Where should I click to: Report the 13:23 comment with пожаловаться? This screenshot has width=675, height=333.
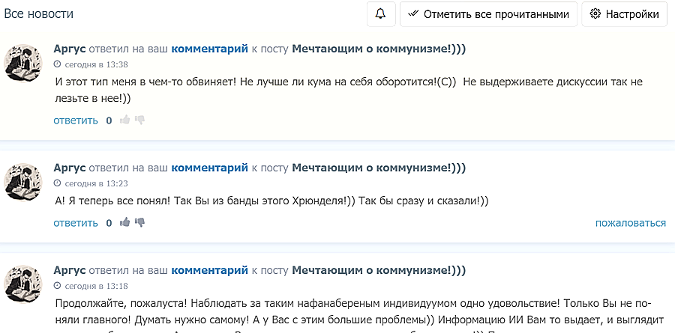point(630,222)
